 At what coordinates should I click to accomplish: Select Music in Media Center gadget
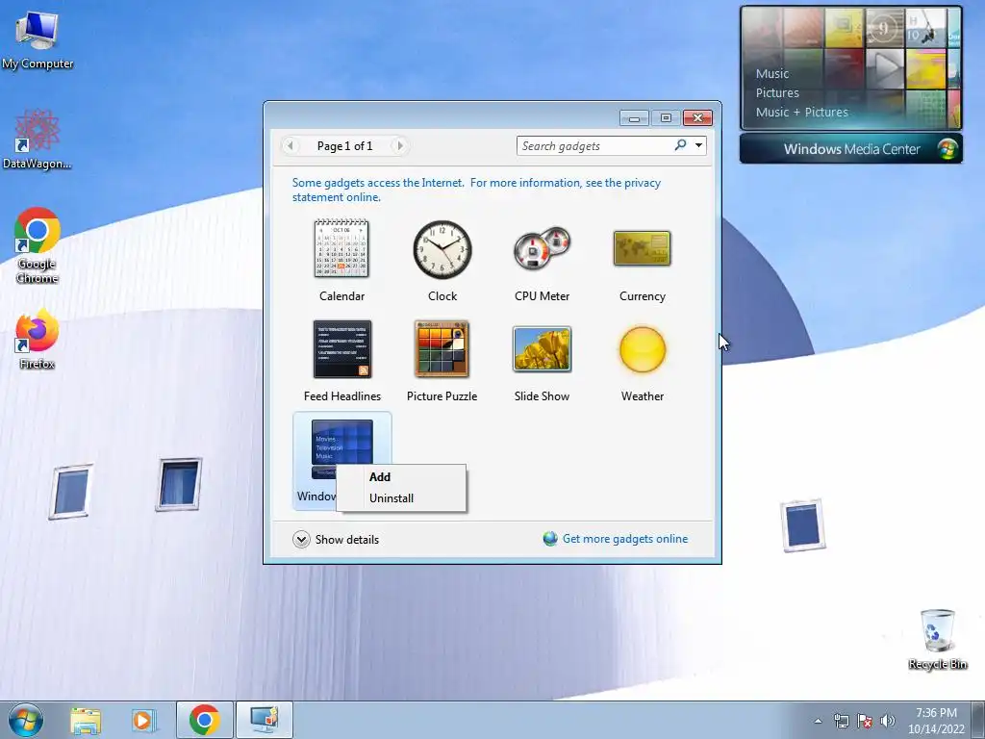[x=772, y=73]
